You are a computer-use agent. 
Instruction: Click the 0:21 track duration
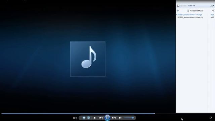point(212,14)
